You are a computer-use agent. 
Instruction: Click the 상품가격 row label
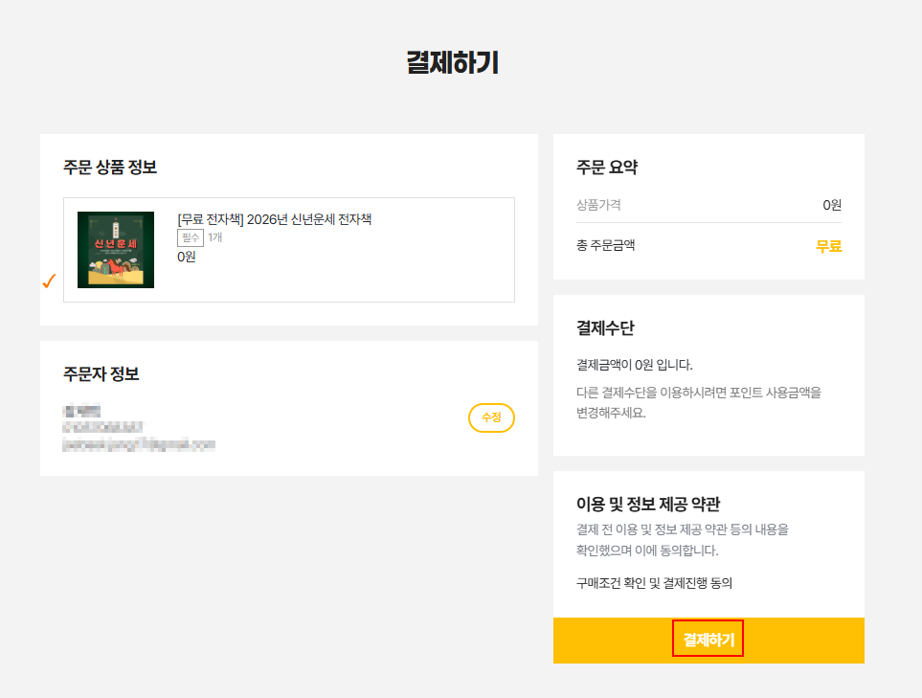point(598,205)
